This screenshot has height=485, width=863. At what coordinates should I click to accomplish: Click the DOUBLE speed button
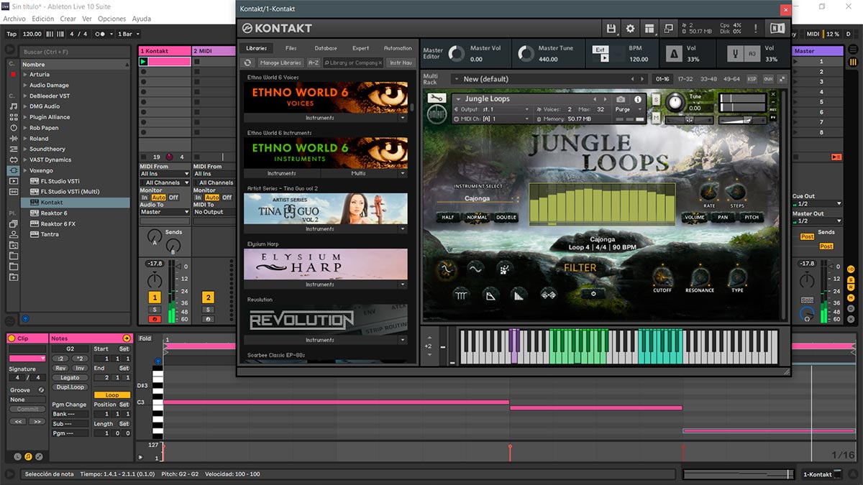click(506, 217)
